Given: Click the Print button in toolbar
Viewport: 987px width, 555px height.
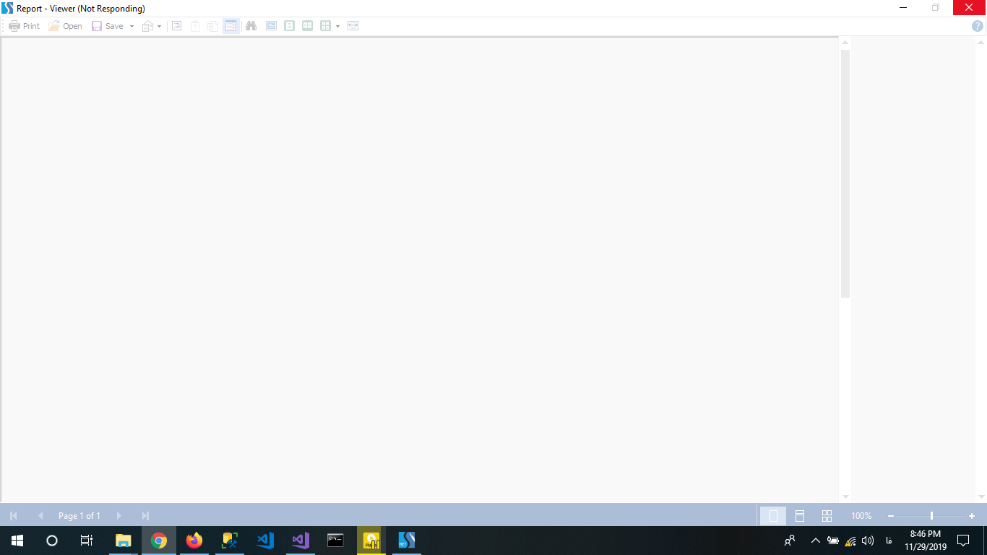Looking at the screenshot, I should coord(25,26).
